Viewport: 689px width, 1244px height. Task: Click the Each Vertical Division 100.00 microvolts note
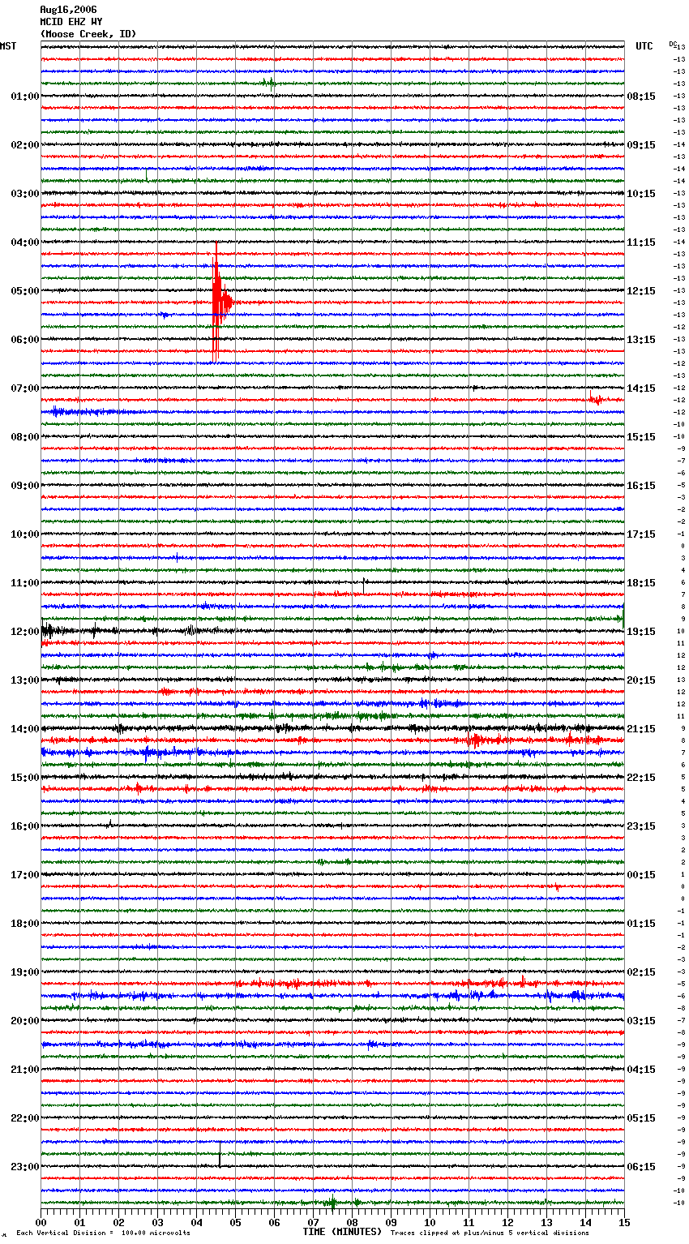click(104, 1233)
